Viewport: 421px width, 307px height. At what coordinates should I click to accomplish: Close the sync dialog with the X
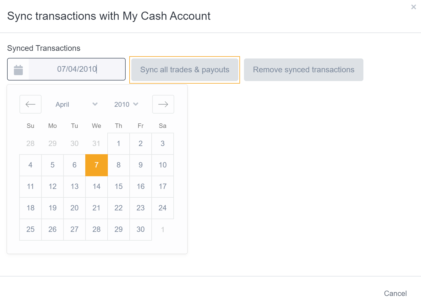(413, 7)
